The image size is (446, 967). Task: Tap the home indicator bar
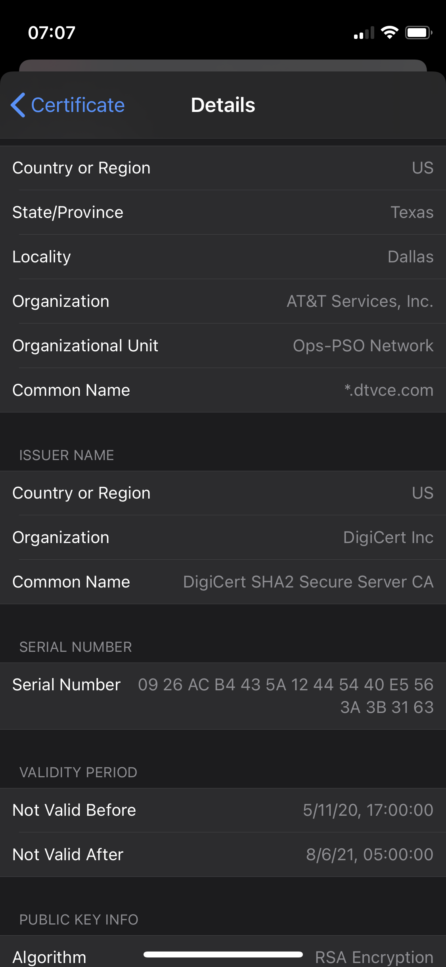223,954
